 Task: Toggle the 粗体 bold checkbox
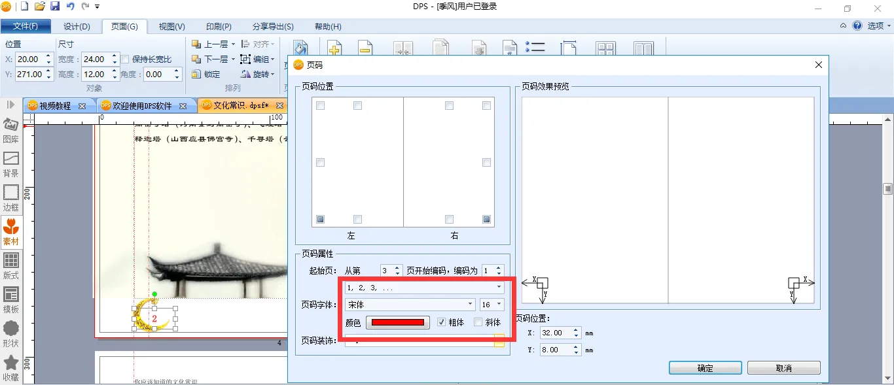click(442, 322)
